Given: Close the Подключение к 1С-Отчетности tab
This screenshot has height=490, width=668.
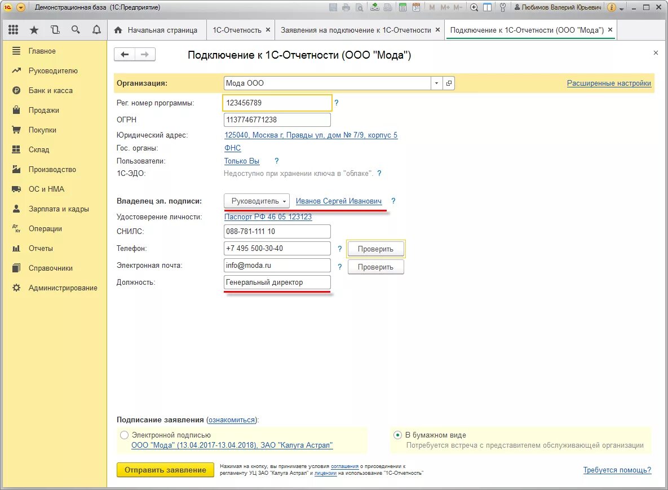Looking at the screenshot, I should click(610, 30).
